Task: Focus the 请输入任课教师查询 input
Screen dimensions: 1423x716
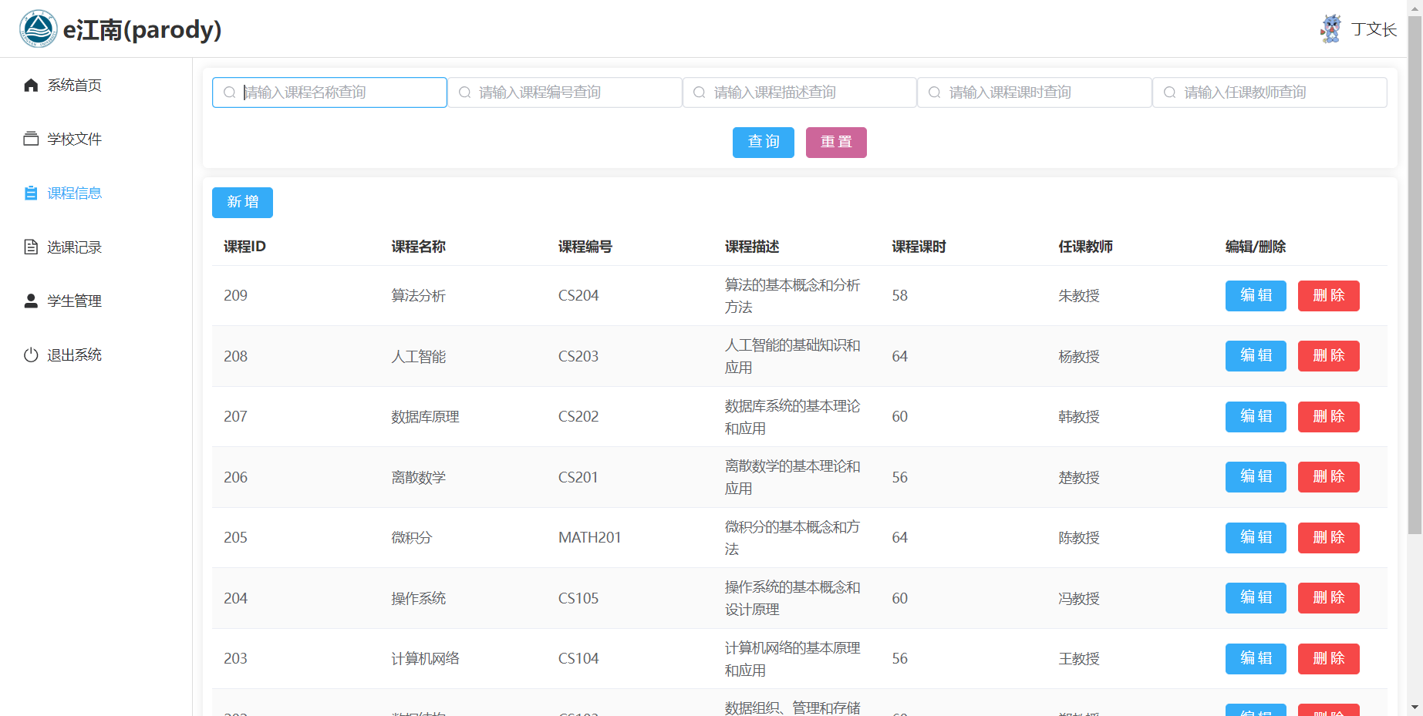Action: [x=1270, y=92]
